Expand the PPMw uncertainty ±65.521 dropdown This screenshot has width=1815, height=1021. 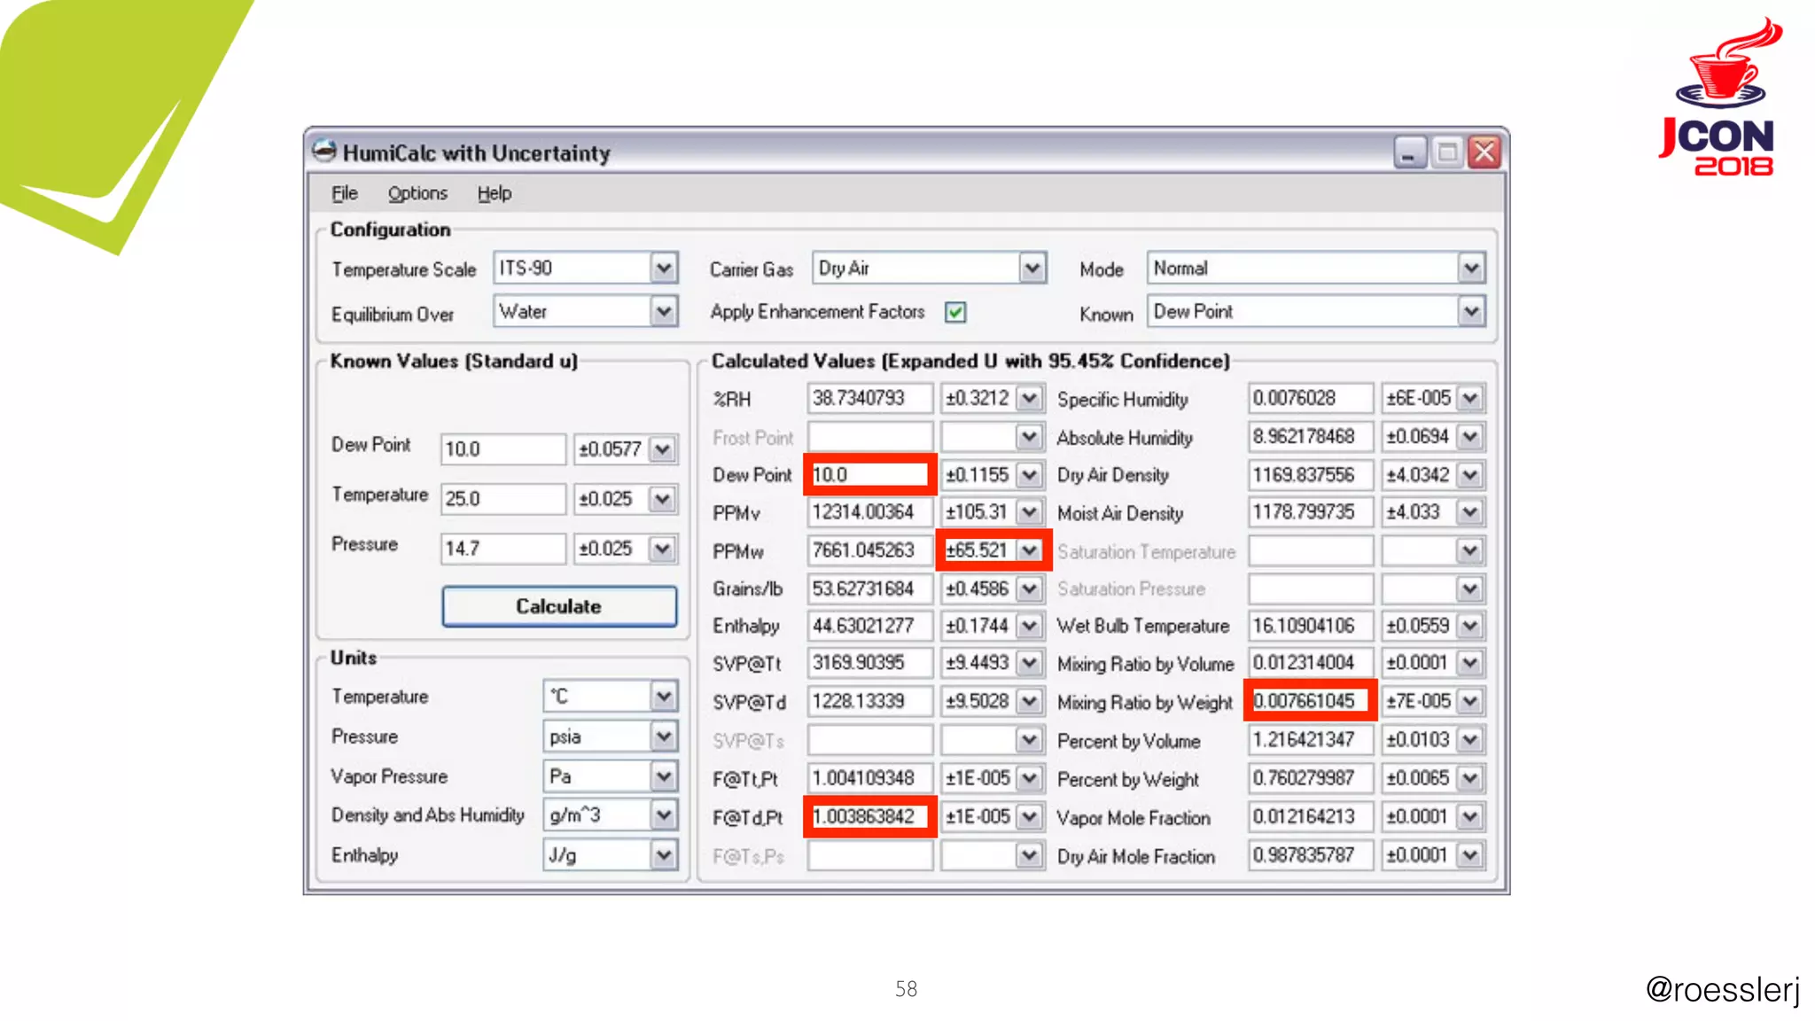1029,550
